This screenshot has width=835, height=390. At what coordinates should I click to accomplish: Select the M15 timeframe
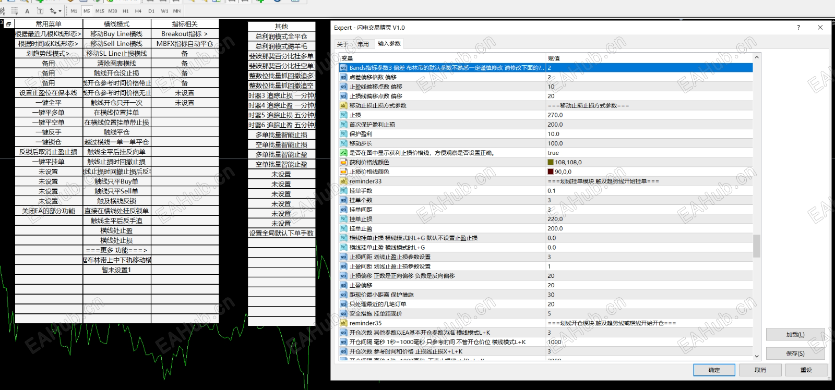[100, 11]
